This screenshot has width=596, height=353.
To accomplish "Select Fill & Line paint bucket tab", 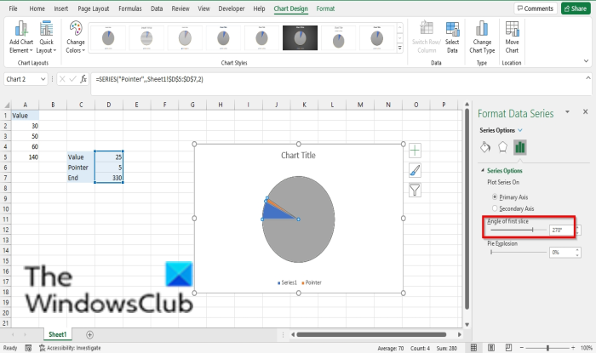I will [485, 147].
